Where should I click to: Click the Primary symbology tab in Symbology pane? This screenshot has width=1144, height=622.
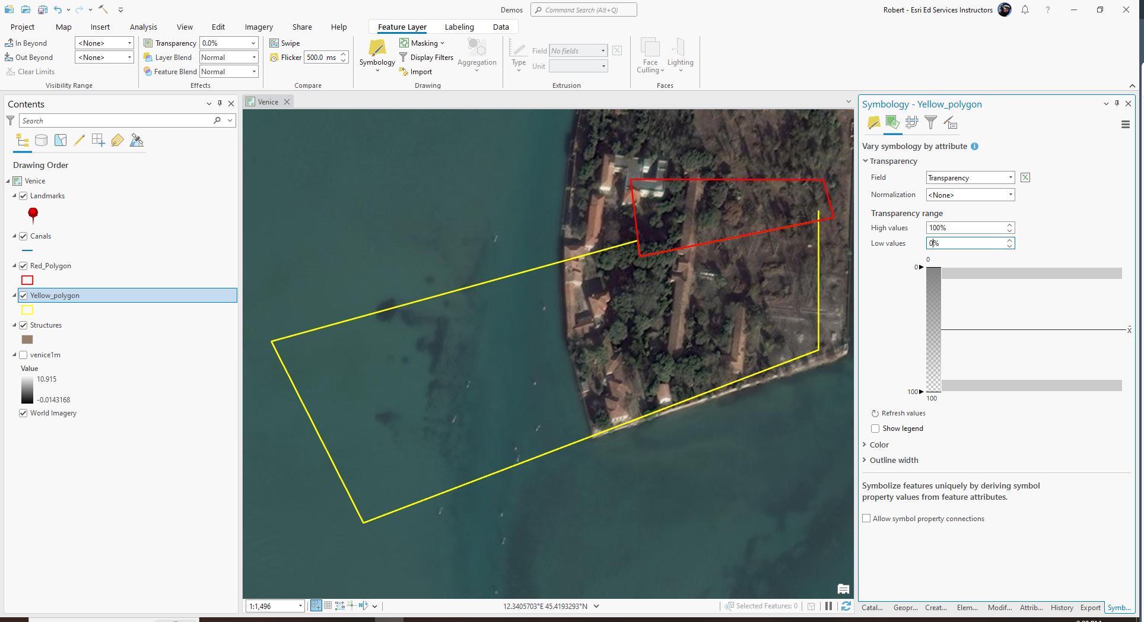pyautogui.click(x=873, y=123)
